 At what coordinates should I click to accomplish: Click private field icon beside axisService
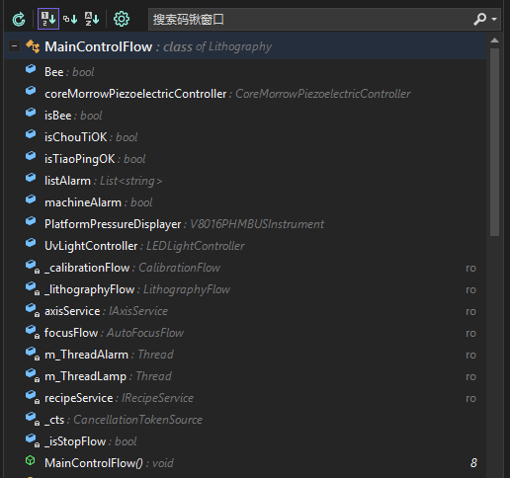[33, 309]
